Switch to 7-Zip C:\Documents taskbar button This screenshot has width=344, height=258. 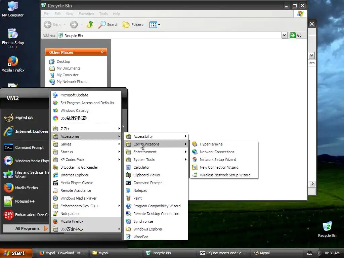click(x=223, y=253)
